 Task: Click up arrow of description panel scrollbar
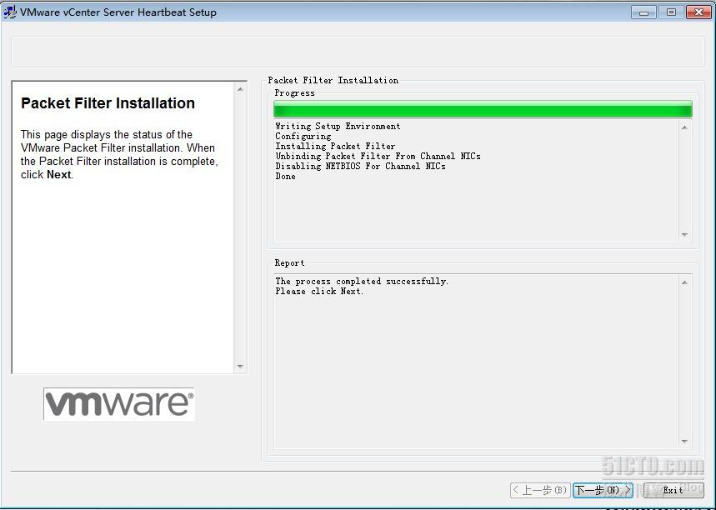point(240,89)
